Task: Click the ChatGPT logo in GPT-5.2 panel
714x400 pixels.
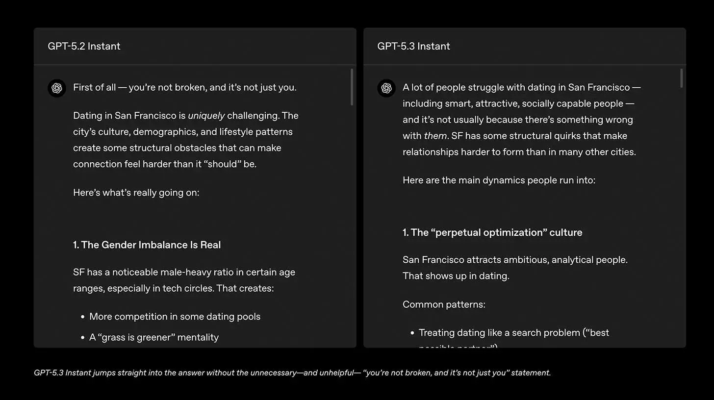Action: pos(57,88)
